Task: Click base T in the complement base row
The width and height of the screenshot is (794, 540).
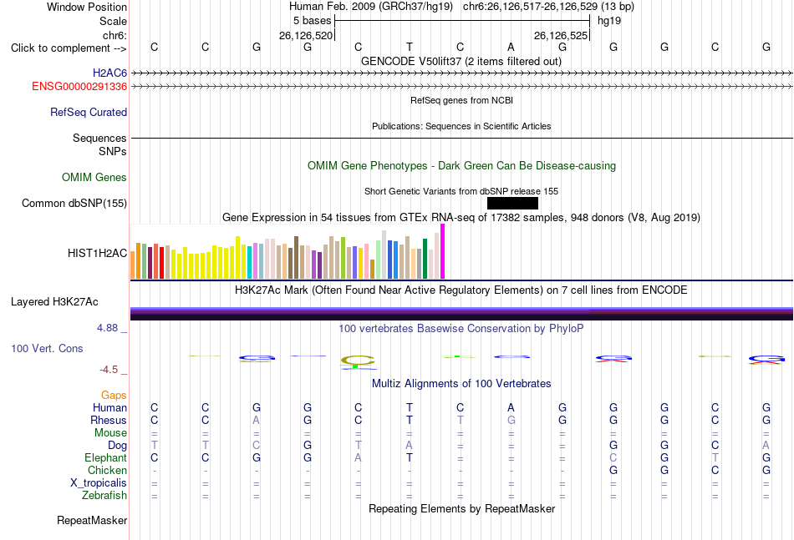Action: tap(410, 47)
